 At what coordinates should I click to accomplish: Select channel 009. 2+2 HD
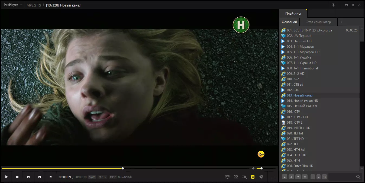(319, 74)
